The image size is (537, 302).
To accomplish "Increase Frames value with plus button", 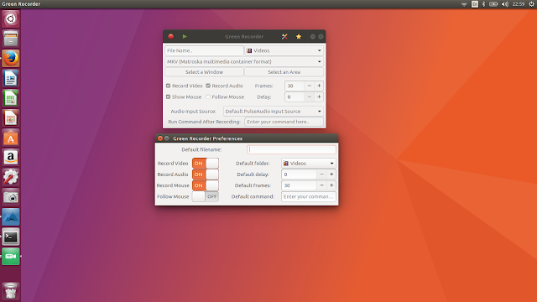I will tap(319, 86).
